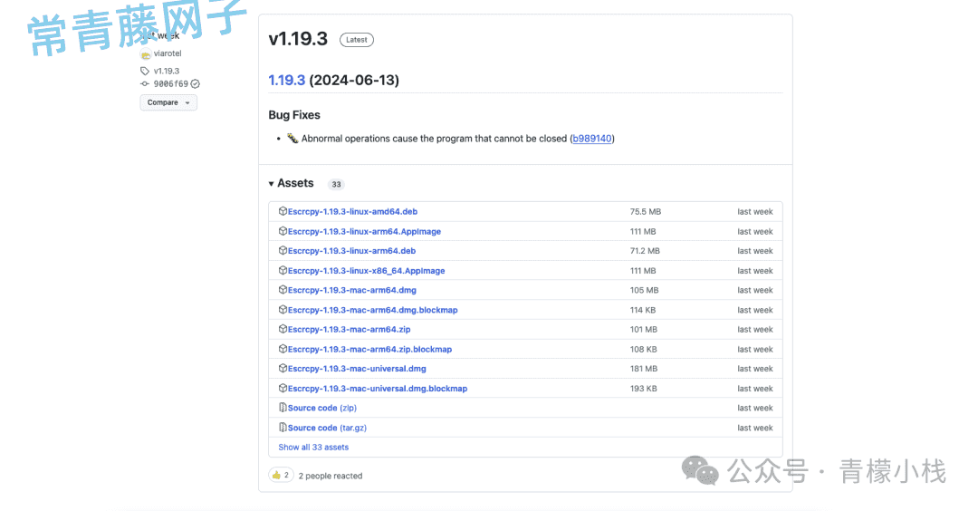Click the 114 KB size value
The height and width of the screenshot is (511, 978).
click(x=642, y=310)
